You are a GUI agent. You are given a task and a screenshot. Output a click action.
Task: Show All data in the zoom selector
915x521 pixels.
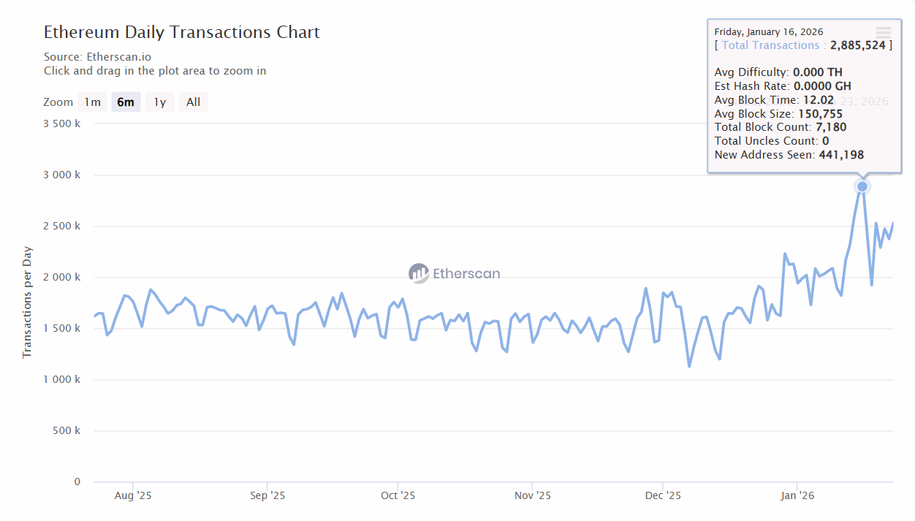pyautogui.click(x=193, y=102)
